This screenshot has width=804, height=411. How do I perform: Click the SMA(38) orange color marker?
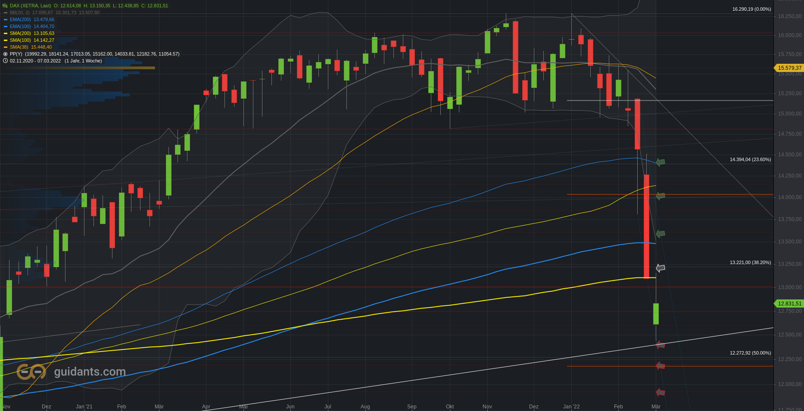[6, 47]
